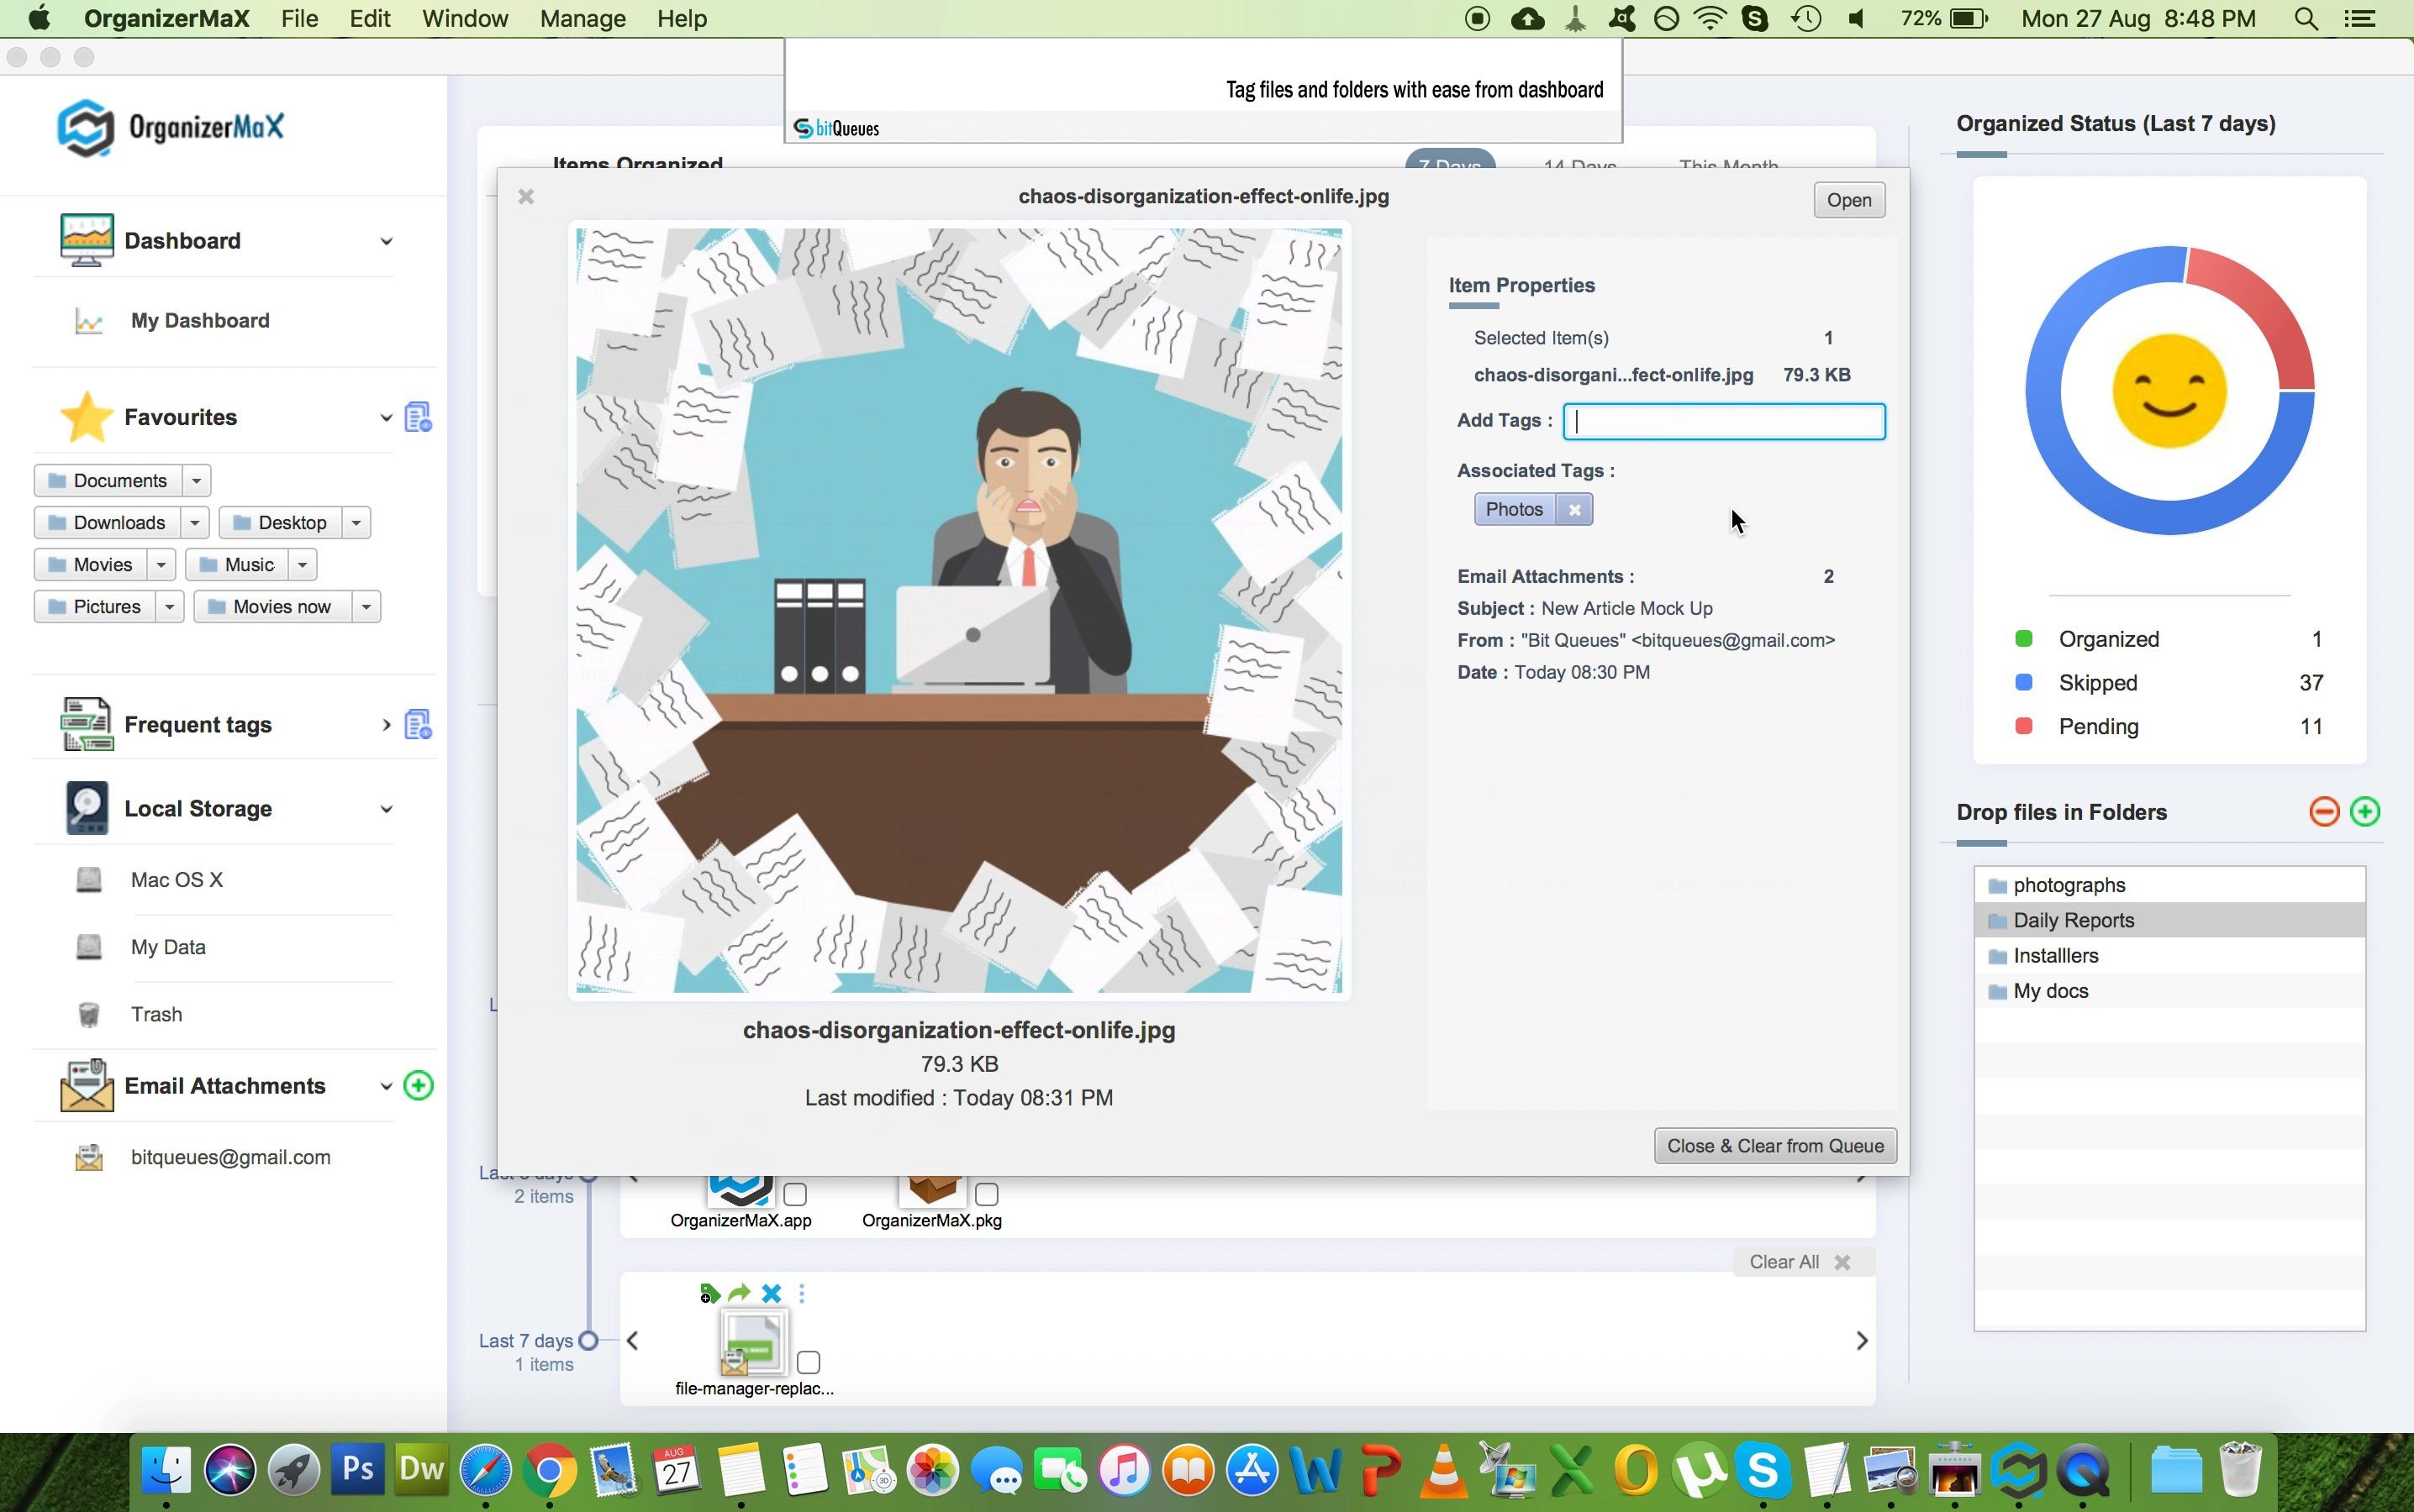Click the file-manager-replac file thumbnail
The height and width of the screenshot is (1512, 2414).
(x=752, y=1342)
